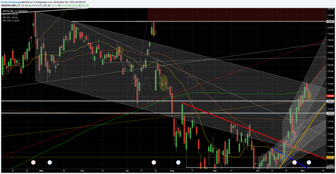Select the MA (200, close) indicator label
This screenshot has height=174, width=336.
pos(11,20)
